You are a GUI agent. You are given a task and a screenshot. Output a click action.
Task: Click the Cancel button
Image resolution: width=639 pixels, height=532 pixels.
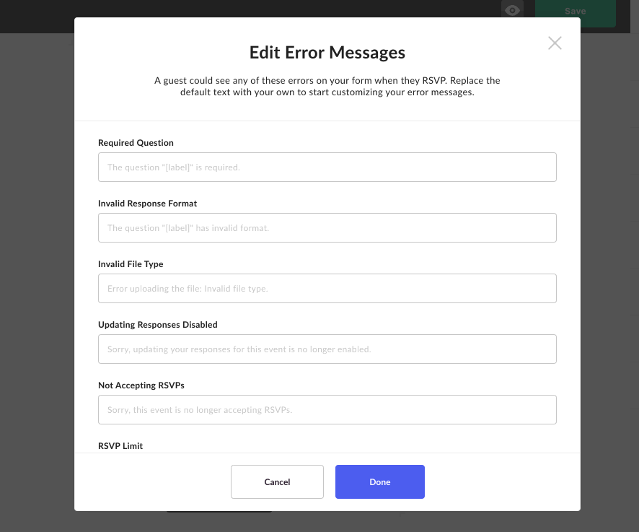tap(277, 481)
